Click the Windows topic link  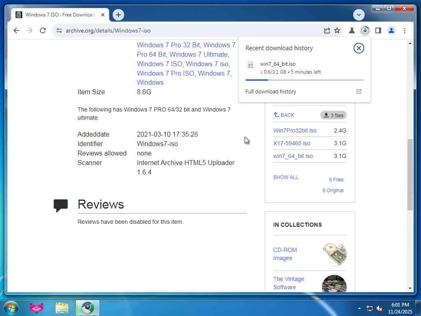click(150, 82)
